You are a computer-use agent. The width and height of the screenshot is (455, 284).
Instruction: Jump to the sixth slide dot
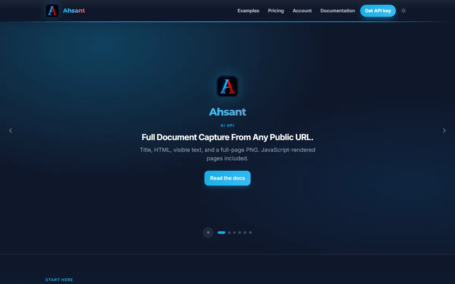[250, 233]
